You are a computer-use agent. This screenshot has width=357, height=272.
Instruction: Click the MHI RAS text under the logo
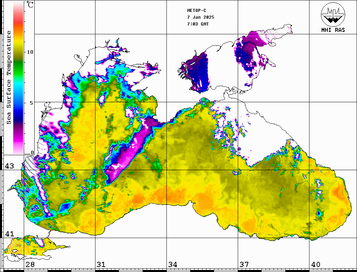coord(333,30)
